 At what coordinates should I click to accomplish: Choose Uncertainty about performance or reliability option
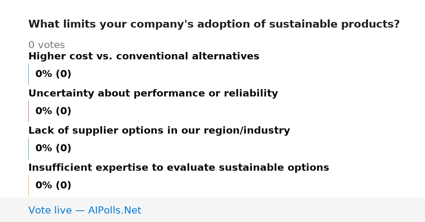[x=153, y=94]
